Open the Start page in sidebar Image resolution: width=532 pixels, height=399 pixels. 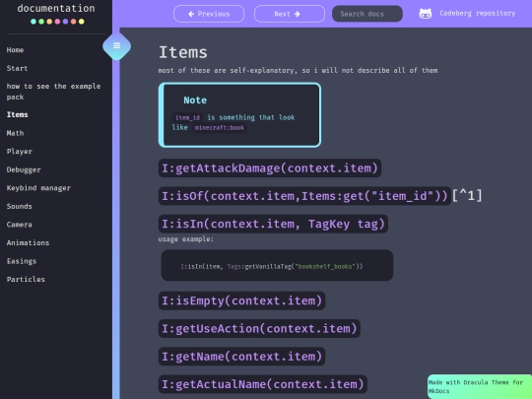click(17, 68)
